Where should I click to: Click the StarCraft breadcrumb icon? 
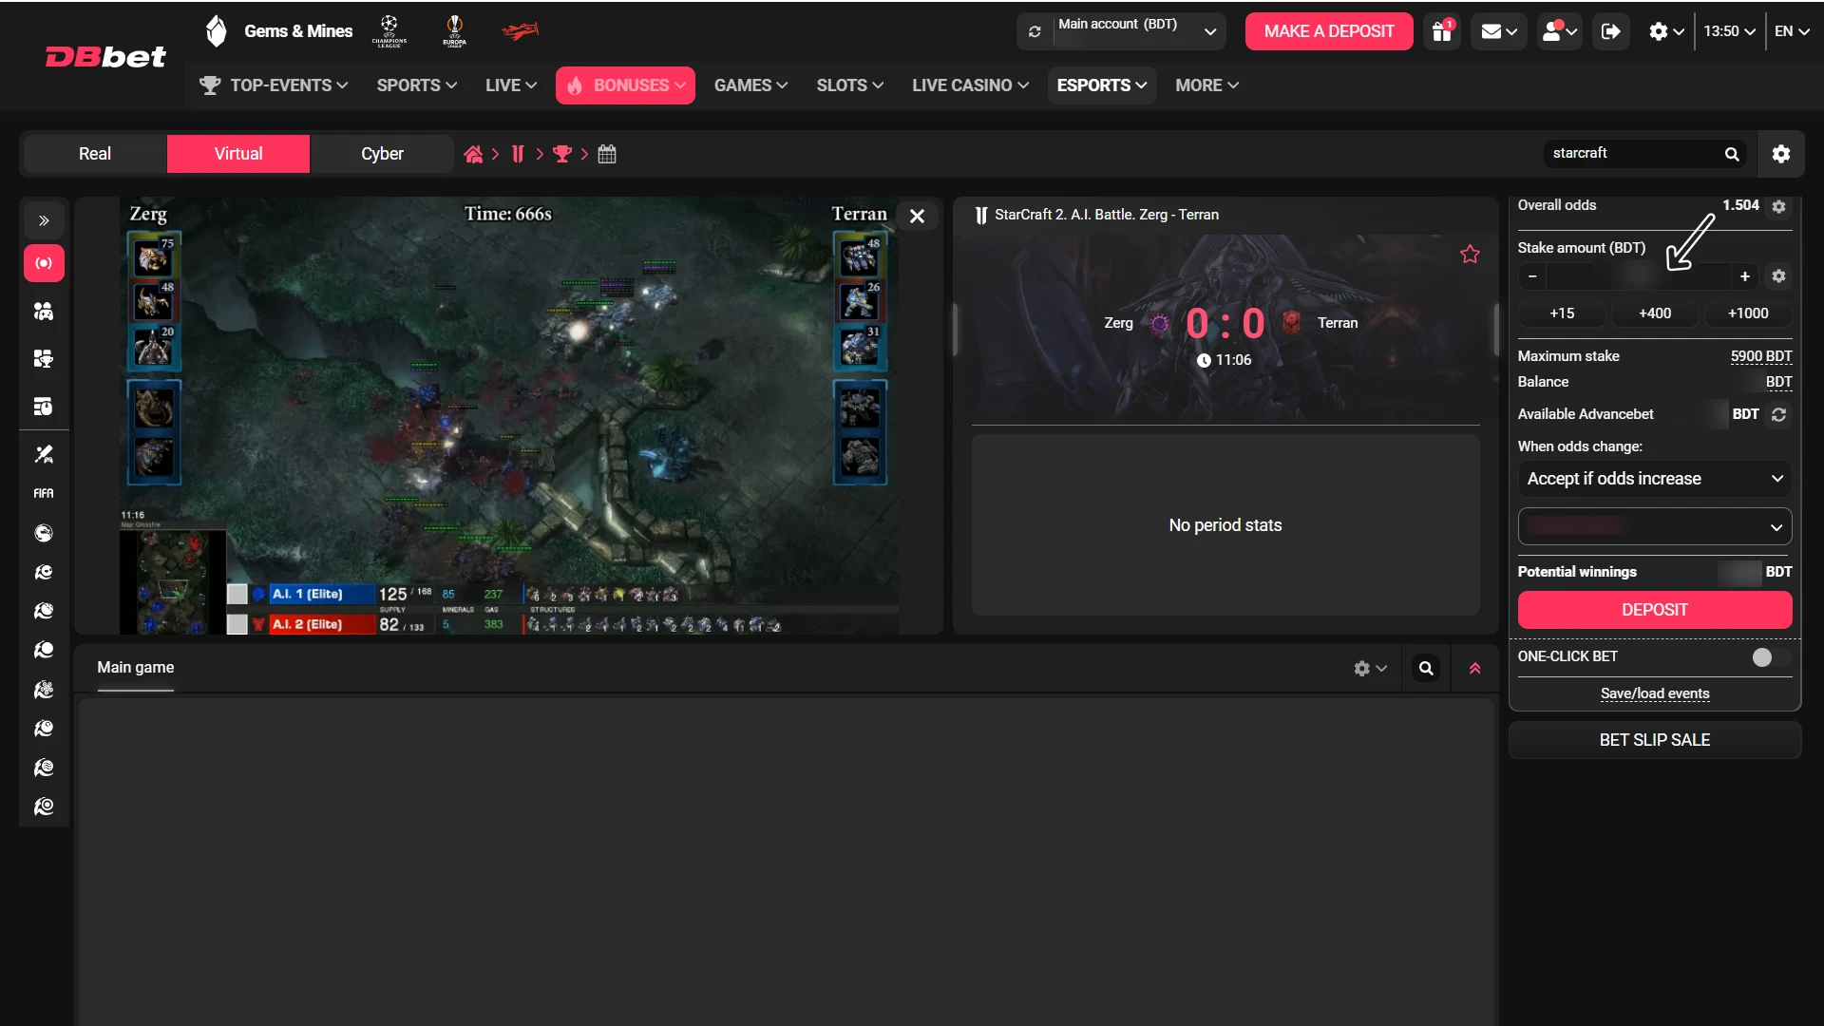pyautogui.click(x=518, y=154)
